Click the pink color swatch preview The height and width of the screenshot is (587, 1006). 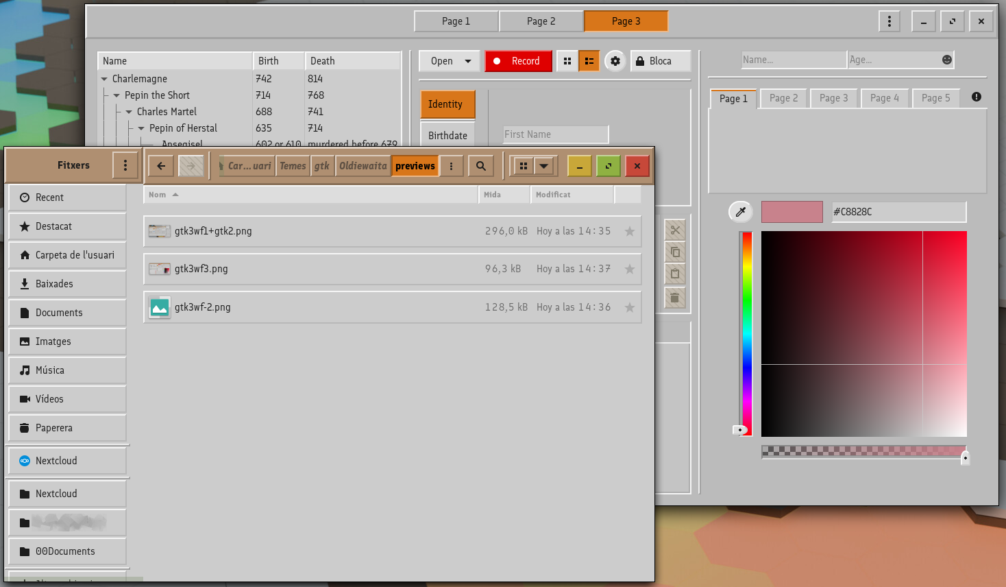point(792,212)
